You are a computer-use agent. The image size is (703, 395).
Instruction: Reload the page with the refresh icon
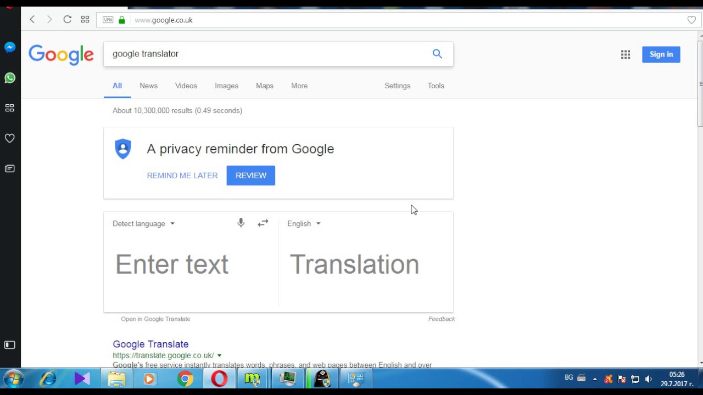tap(67, 20)
